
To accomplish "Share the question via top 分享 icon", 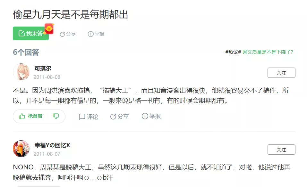I will tap(68, 34).
